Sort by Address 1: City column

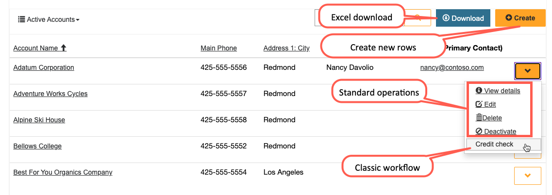(286, 48)
